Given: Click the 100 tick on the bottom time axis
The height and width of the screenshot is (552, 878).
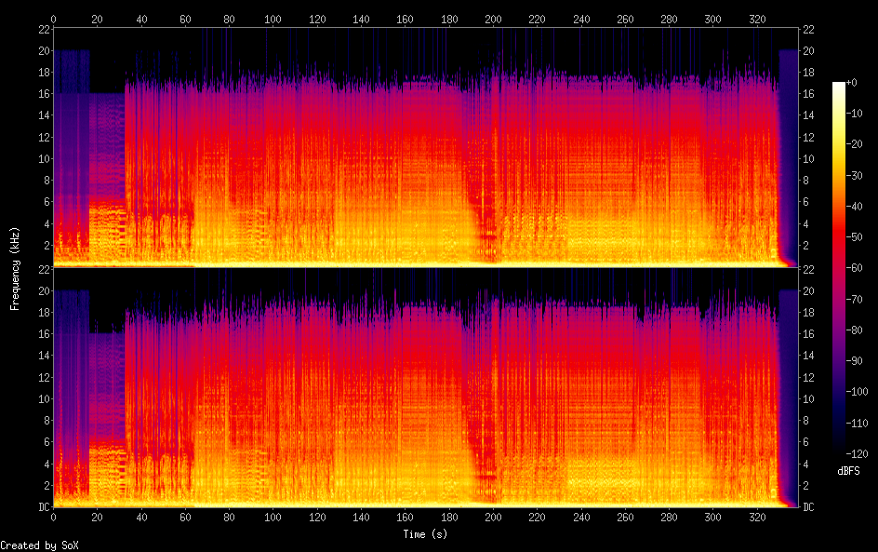Looking at the screenshot, I should pyautogui.click(x=273, y=518).
